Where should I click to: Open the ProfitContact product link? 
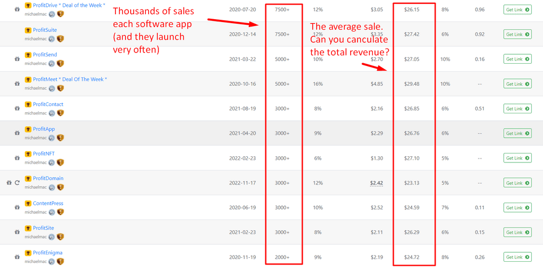(48, 104)
